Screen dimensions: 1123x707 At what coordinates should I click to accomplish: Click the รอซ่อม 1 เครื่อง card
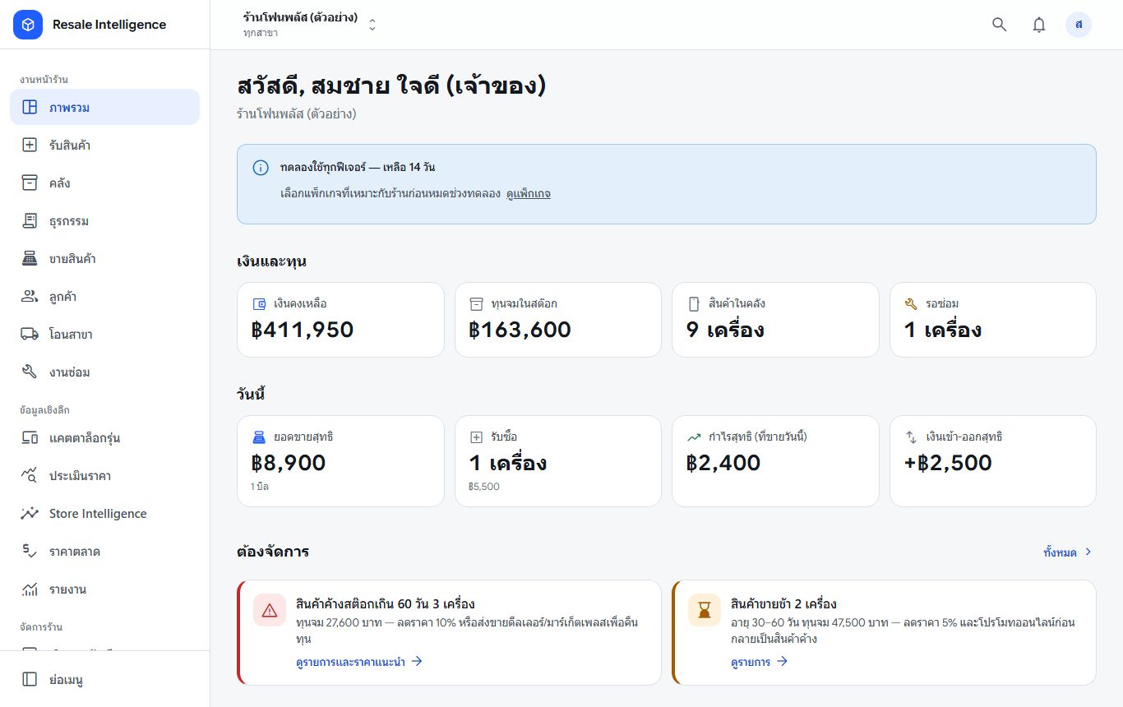click(993, 320)
